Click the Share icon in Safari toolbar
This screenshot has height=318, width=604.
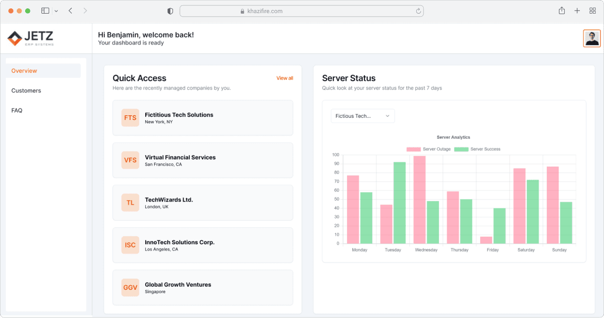[562, 10]
